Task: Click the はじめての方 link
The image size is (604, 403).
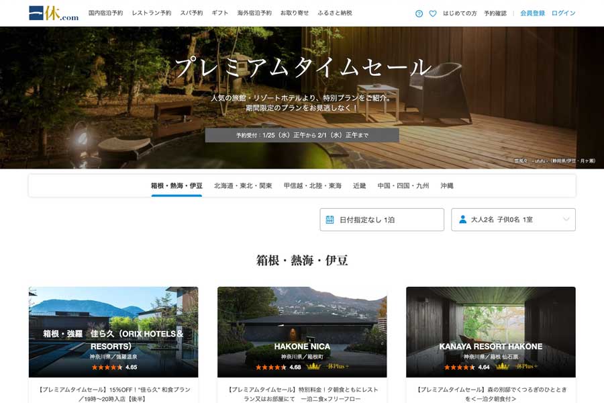Action: point(460,13)
